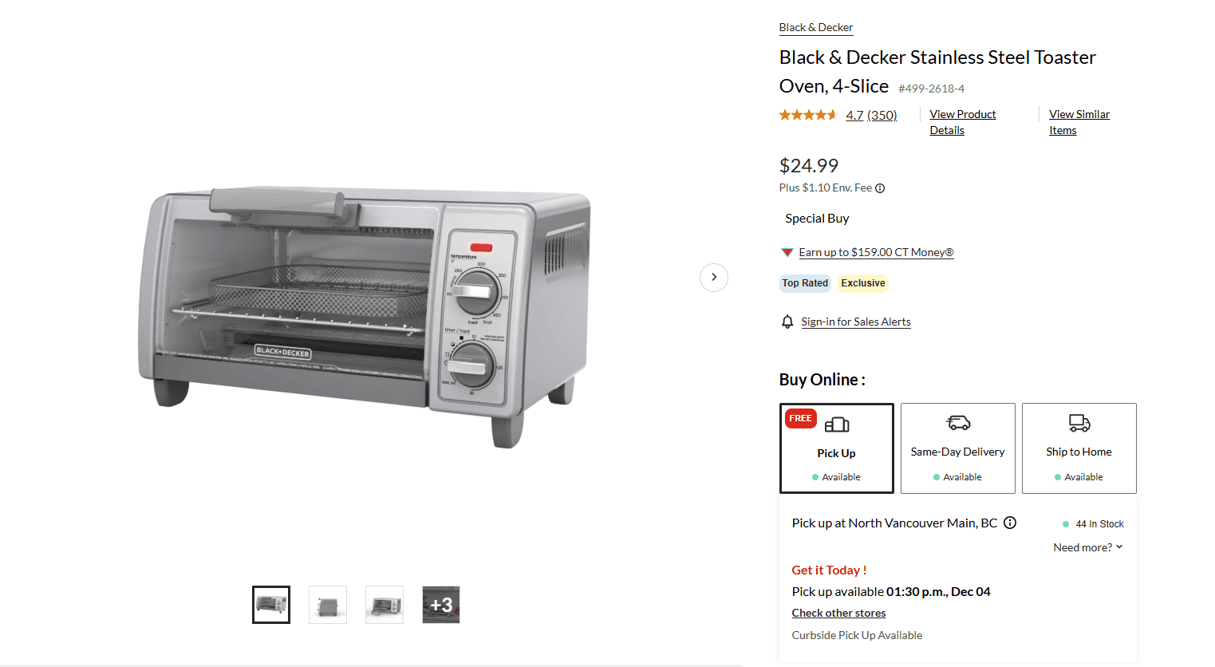The height and width of the screenshot is (667, 1215).
Task: Expand the Need more? dropdown
Action: coord(1088,547)
